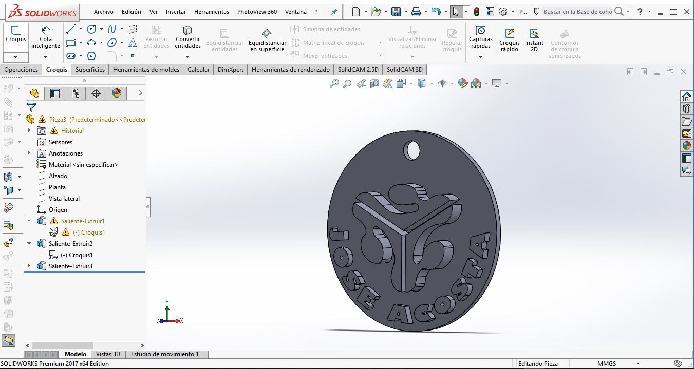694x369 pixels.
Task: Select the Corner Rectangle sketch tool
Action: pos(71,43)
